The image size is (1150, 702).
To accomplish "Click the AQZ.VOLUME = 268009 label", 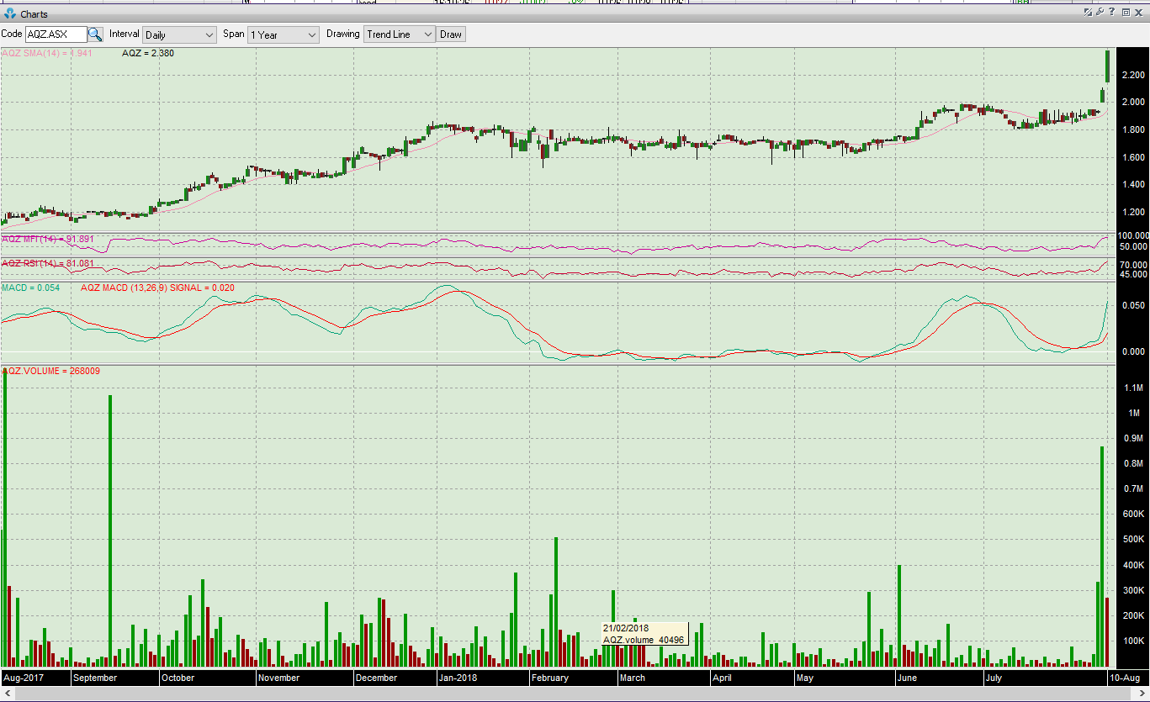I will 51,371.
